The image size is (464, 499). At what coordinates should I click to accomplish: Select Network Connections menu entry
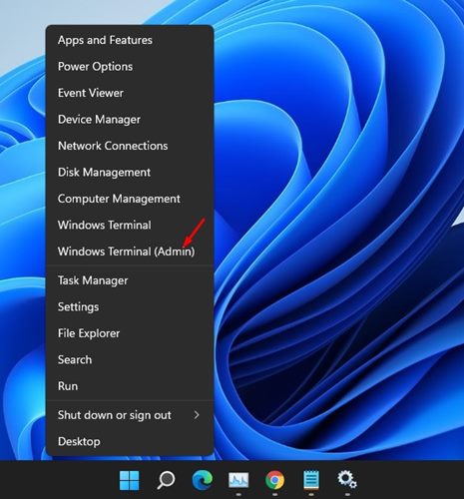130,146
